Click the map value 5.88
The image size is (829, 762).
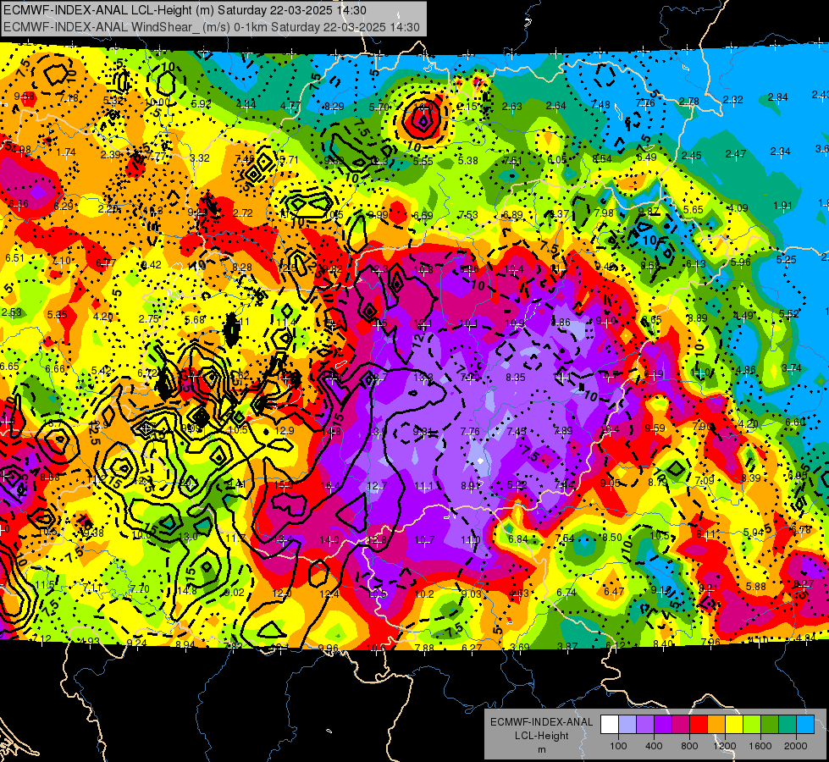(756, 587)
